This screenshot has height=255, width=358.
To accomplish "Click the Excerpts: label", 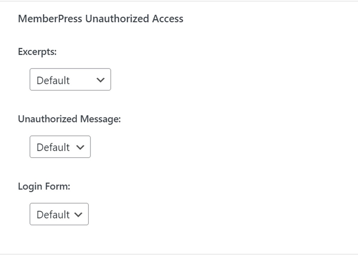I will pos(37,52).
